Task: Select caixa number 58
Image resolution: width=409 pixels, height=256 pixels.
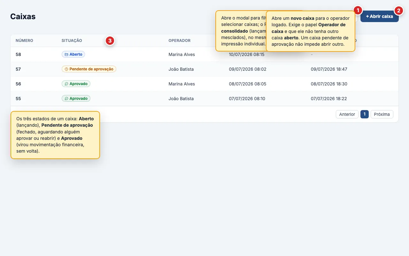Action: [18, 54]
